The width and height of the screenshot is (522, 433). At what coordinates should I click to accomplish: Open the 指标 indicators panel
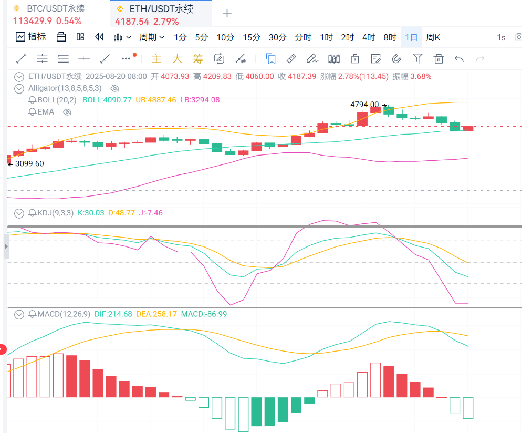click(x=30, y=37)
